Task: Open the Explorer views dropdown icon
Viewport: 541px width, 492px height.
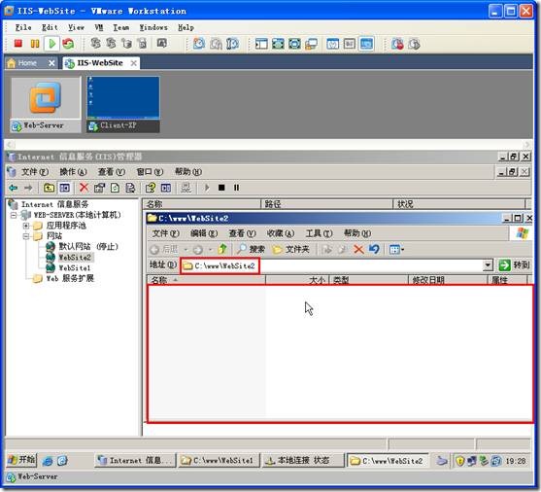Action: click(396, 249)
